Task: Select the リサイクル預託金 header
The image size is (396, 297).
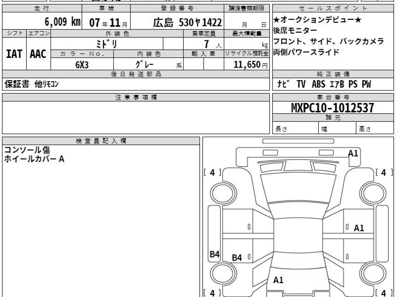Action: point(247,54)
